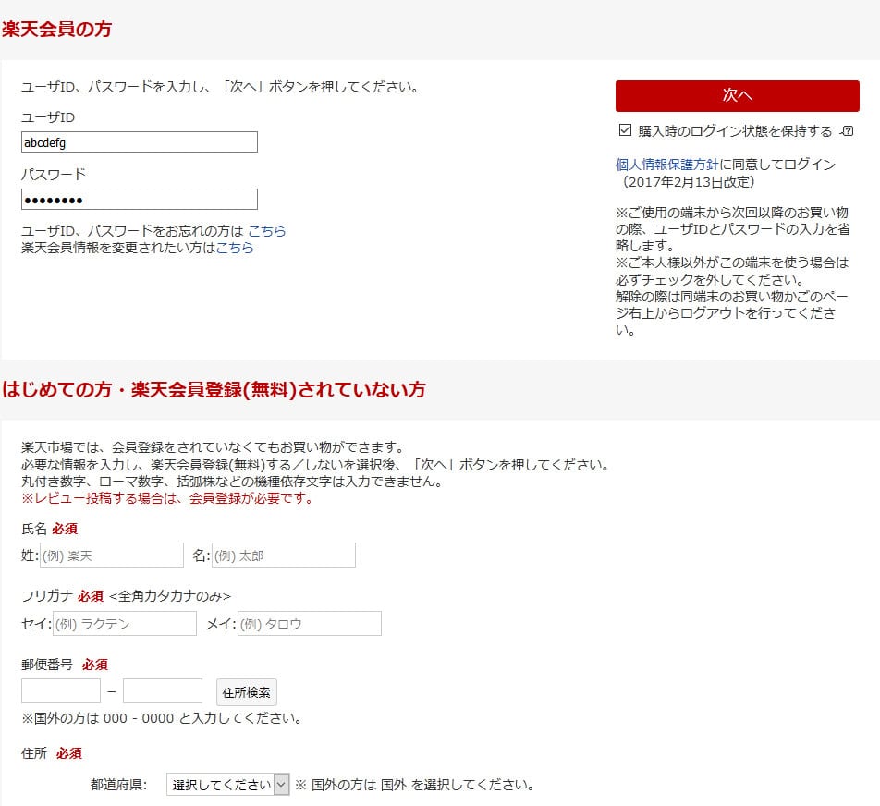The image size is (880, 806).
Task: Click こちら link to change 楽天会員情報
Action: 235,248
